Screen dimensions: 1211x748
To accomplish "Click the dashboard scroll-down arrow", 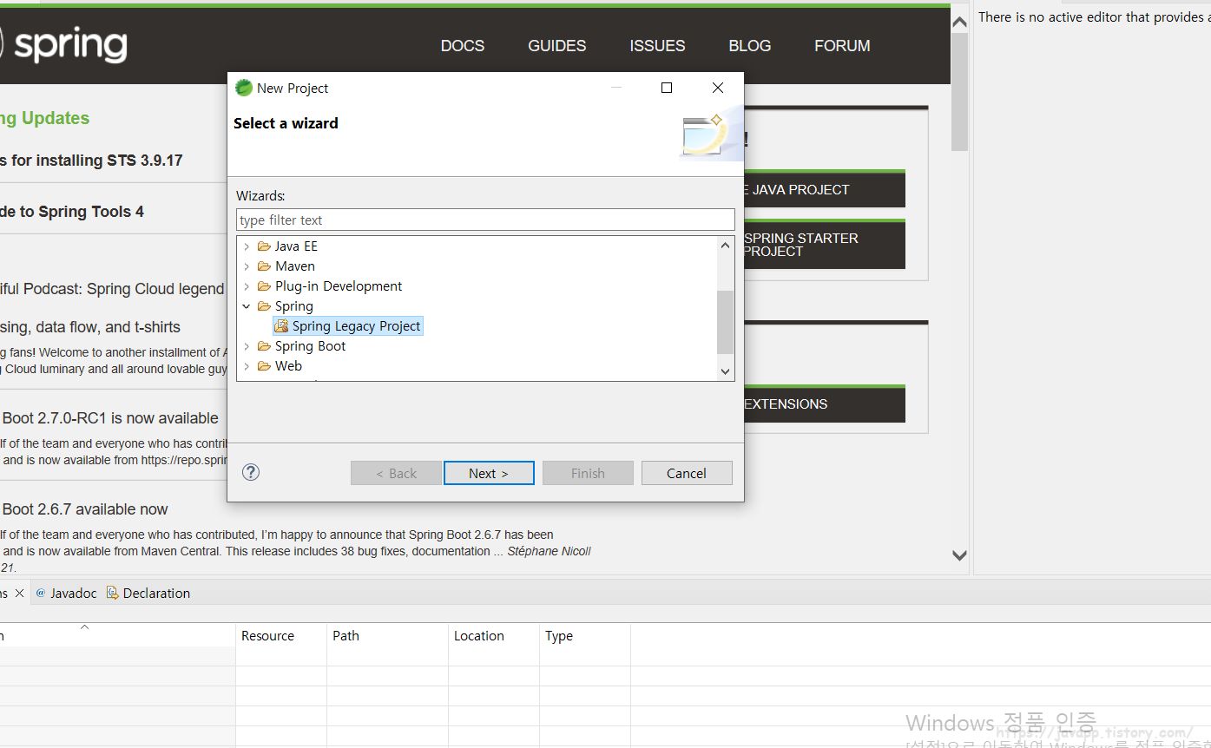I will tap(959, 555).
